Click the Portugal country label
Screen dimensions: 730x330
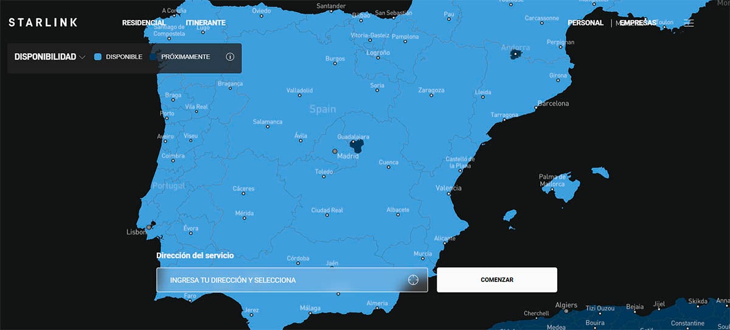[169, 186]
